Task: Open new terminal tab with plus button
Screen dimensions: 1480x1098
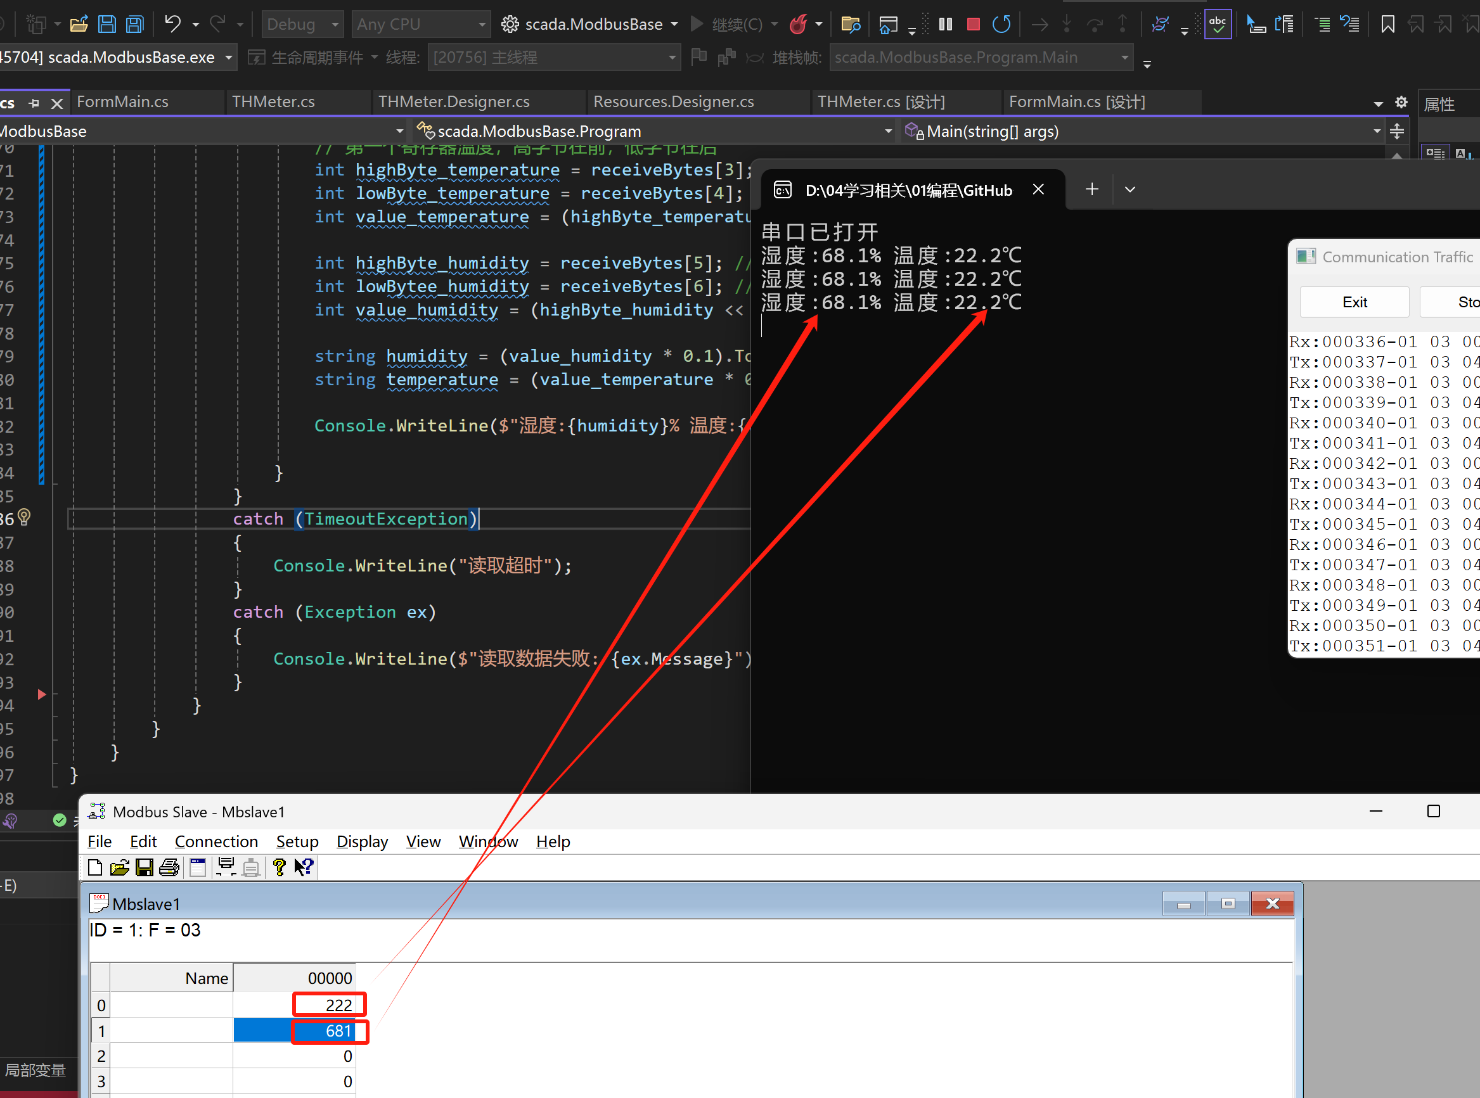Action: [x=1091, y=189]
